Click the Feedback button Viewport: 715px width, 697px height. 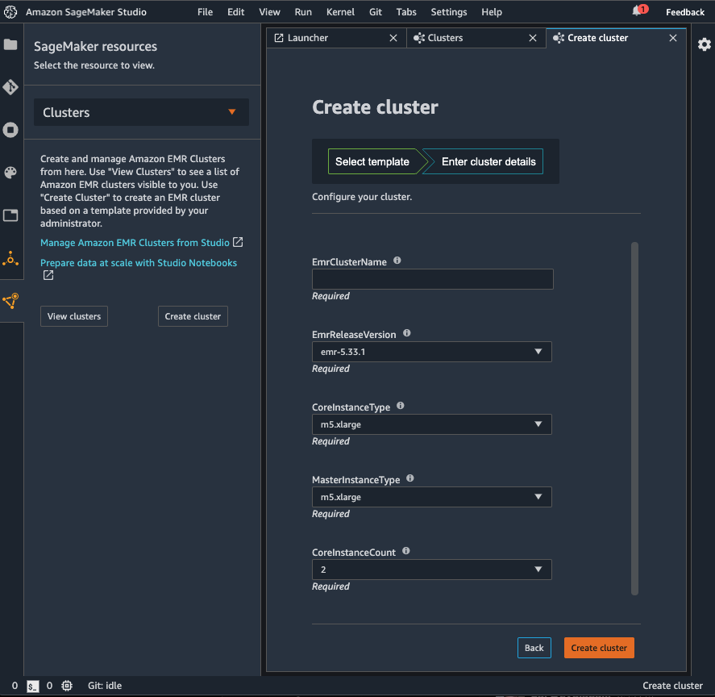[x=685, y=12]
